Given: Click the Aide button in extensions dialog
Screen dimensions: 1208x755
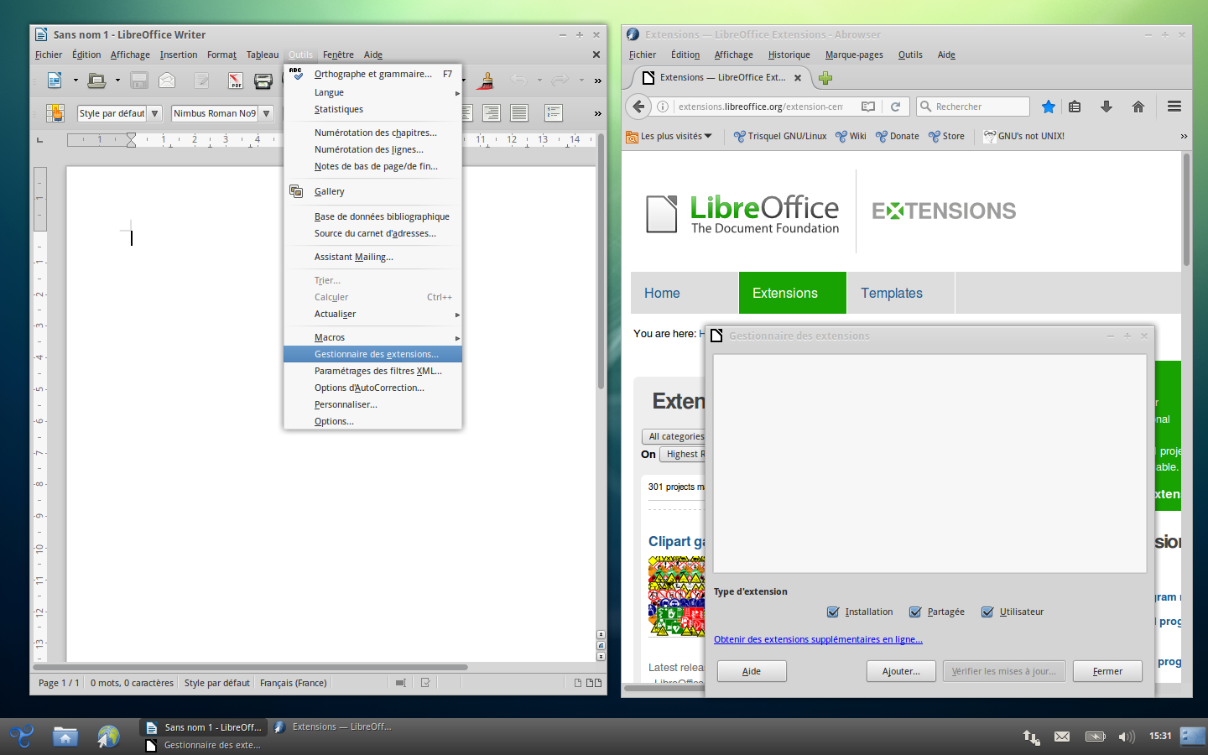Looking at the screenshot, I should click(x=752, y=671).
